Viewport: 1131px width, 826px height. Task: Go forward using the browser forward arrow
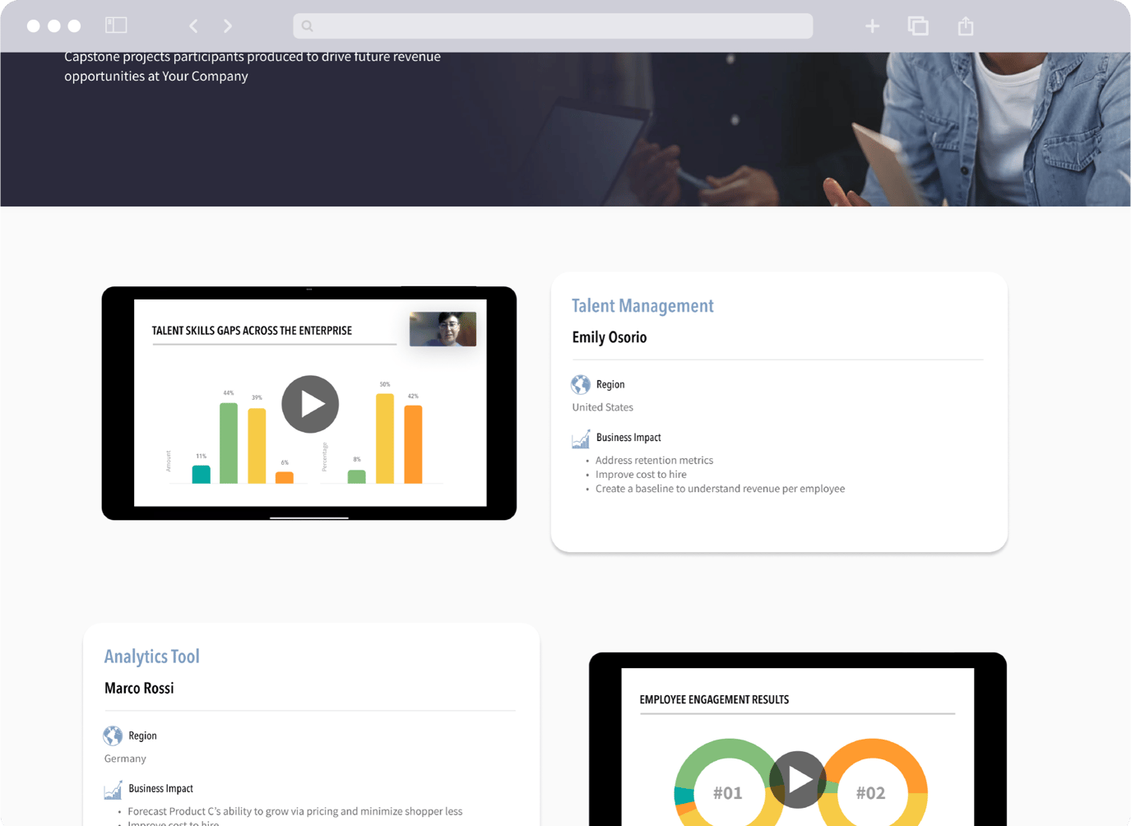[228, 26]
